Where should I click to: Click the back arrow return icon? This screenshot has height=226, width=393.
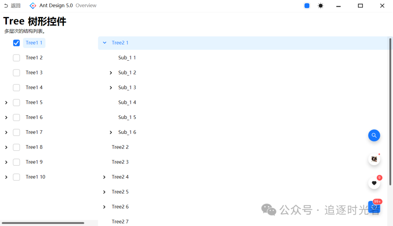pyautogui.click(x=6, y=5)
